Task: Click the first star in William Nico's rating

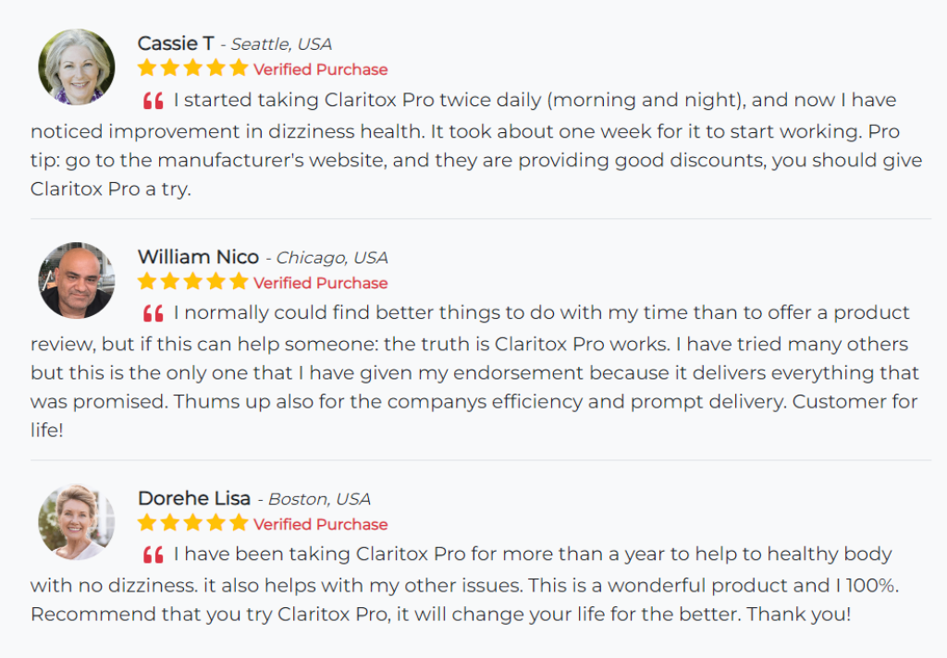Action: pos(147,282)
